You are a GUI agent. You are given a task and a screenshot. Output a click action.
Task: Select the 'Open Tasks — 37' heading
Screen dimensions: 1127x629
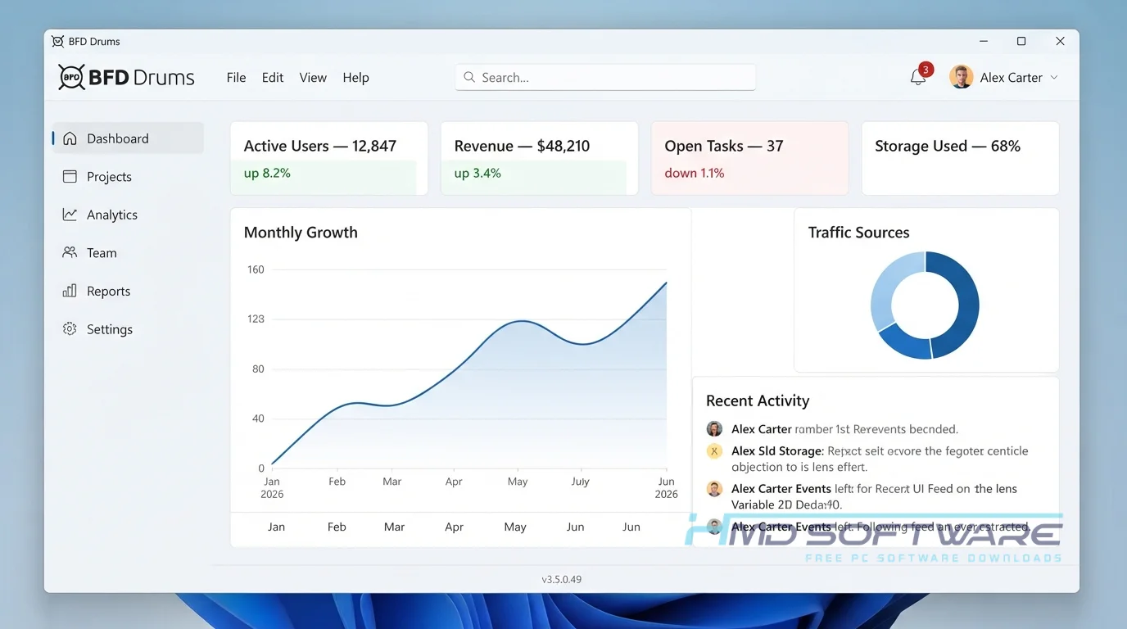(724, 146)
